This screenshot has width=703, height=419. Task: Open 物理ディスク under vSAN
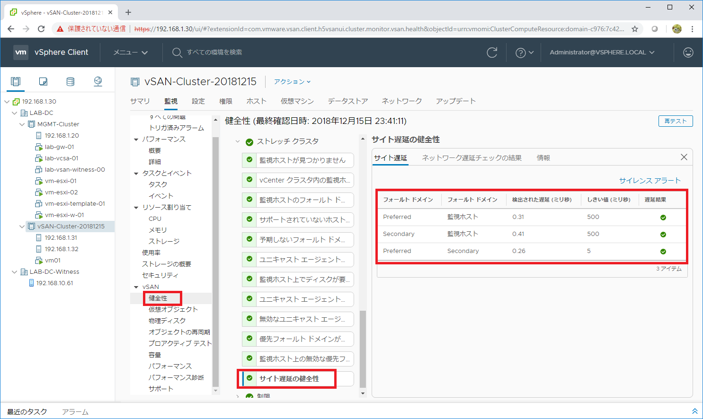point(167,321)
